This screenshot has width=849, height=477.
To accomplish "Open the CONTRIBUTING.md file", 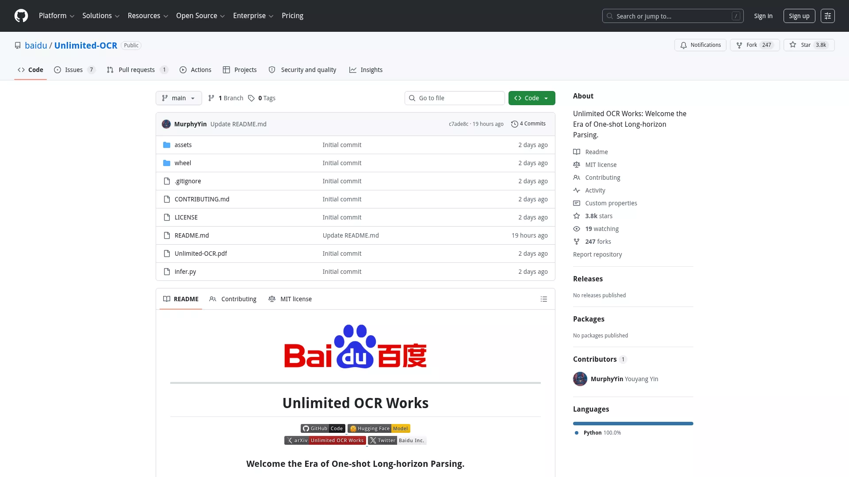I will [x=202, y=199].
